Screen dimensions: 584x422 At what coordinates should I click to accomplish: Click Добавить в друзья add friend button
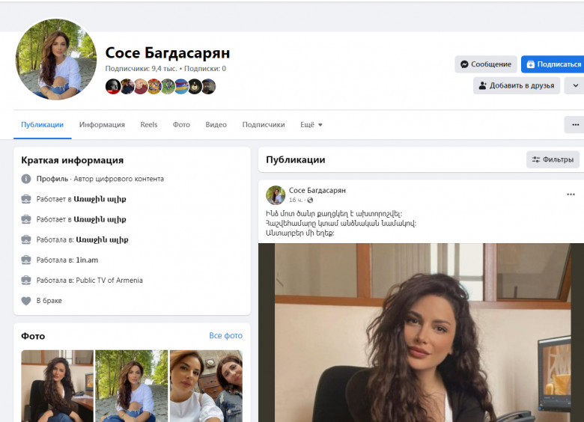point(517,85)
